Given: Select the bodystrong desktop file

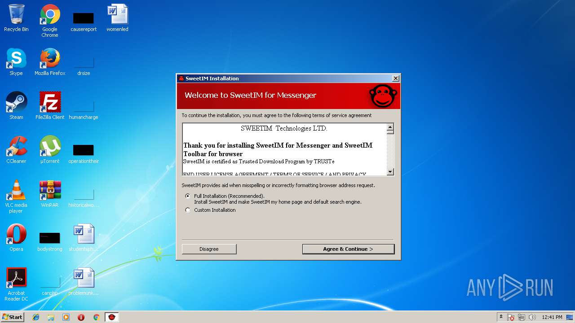Looking at the screenshot, I should click(x=50, y=242).
